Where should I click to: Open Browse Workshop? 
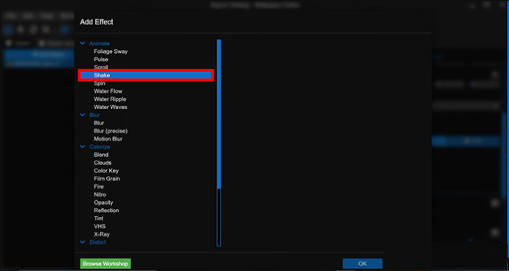click(x=105, y=264)
